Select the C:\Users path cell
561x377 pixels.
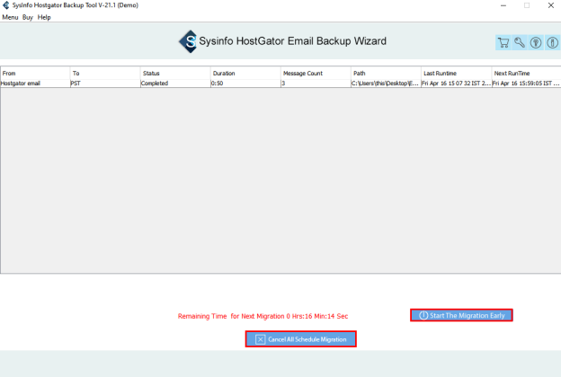pyautogui.click(x=386, y=83)
